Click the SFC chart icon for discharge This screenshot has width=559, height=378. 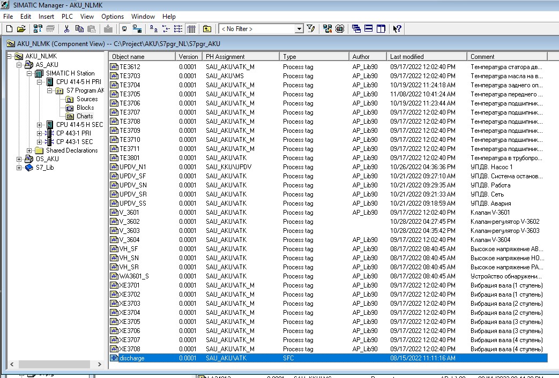(114, 358)
